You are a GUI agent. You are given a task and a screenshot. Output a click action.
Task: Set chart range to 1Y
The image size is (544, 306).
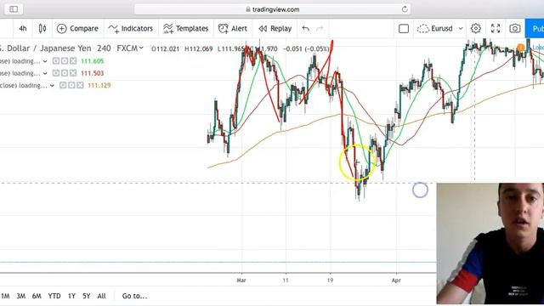point(71,296)
